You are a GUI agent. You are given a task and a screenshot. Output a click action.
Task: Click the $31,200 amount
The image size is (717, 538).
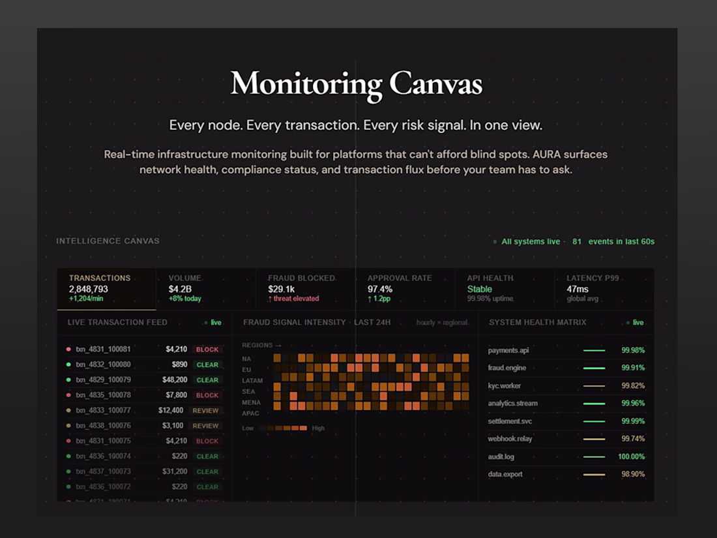tap(175, 471)
